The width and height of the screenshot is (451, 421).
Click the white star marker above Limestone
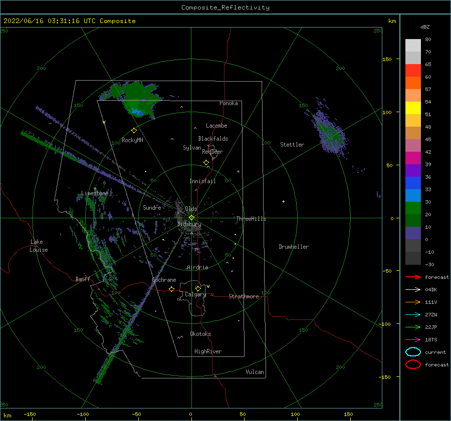tap(95, 189)
